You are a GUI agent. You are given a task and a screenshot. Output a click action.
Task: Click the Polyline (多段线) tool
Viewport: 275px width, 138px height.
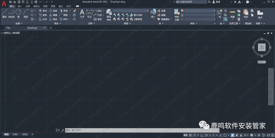(x=11, y=13)
